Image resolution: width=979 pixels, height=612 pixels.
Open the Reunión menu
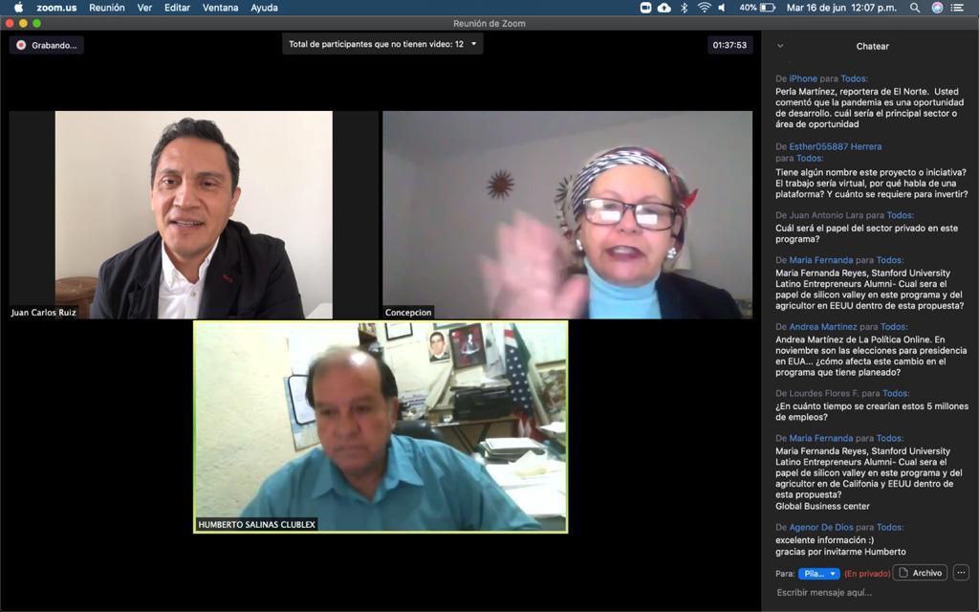click(x=106, y=8)
